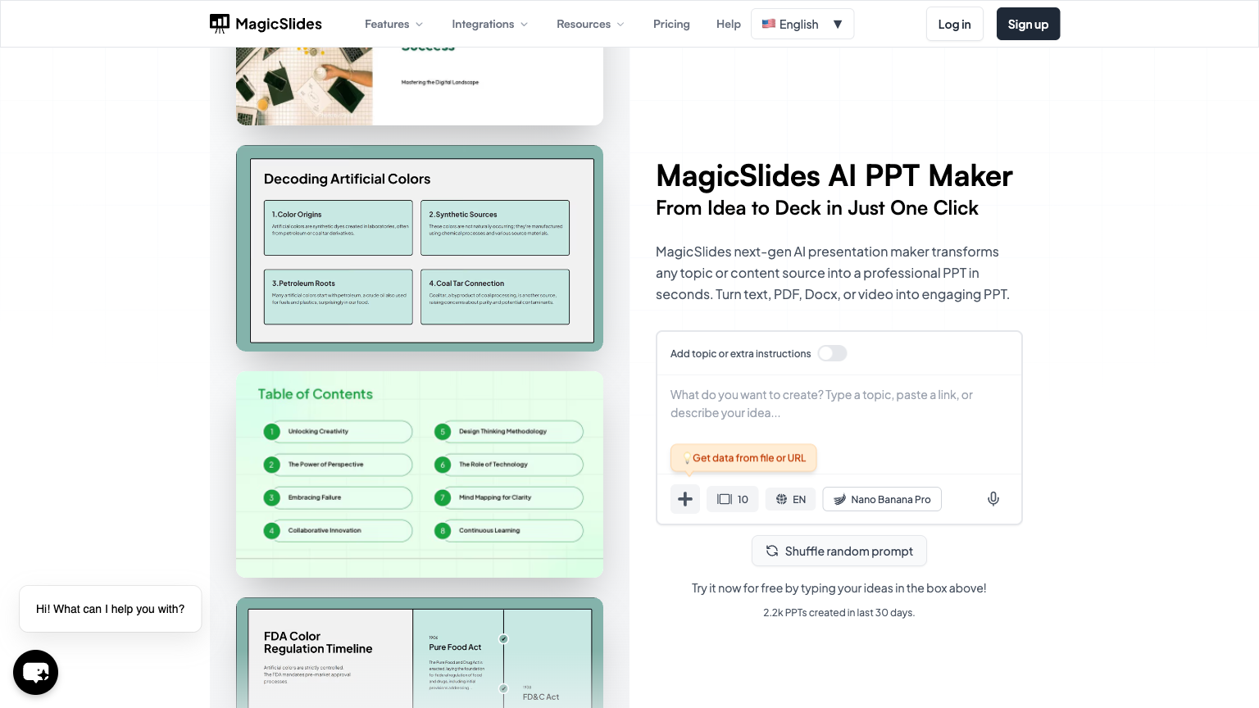Focus the topic prompt text field

click(839, 404)
